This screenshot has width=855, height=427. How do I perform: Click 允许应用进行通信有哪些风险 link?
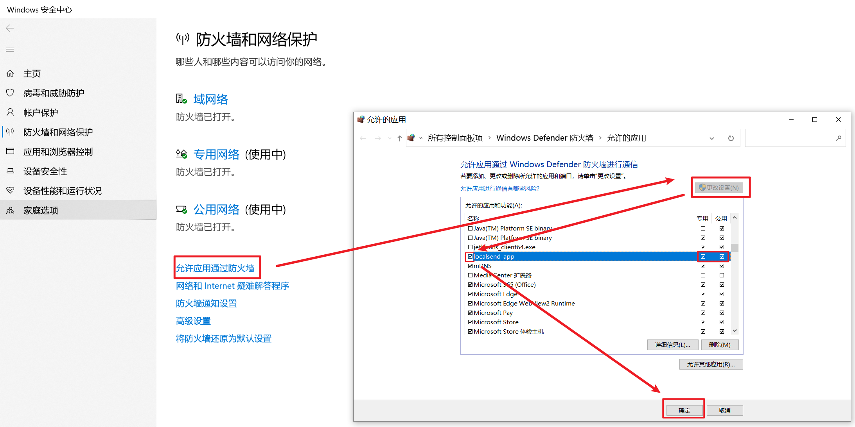click(x=499, y=188)
